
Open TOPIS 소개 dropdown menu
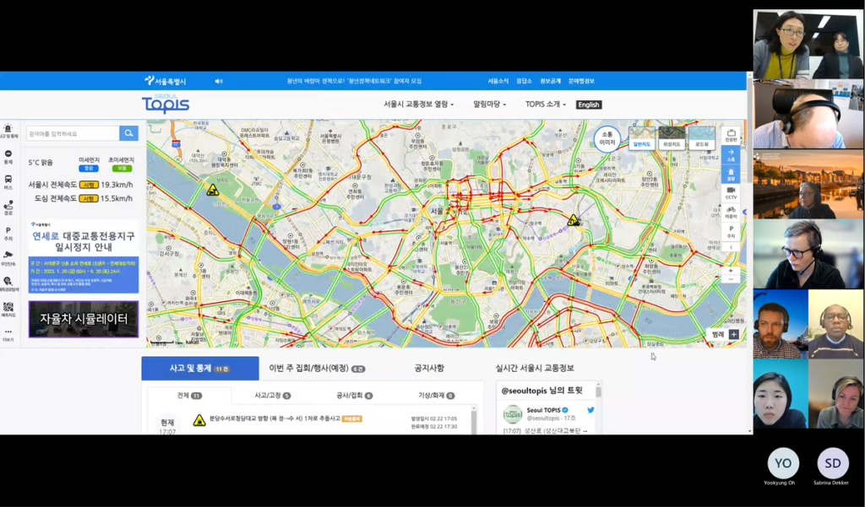[546, 104]
